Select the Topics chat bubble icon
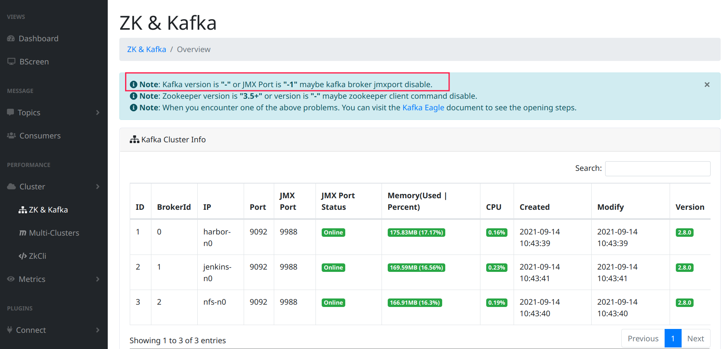Image resolution: width=721 pixels, height=349 pixels. click(x=11, y=112)
